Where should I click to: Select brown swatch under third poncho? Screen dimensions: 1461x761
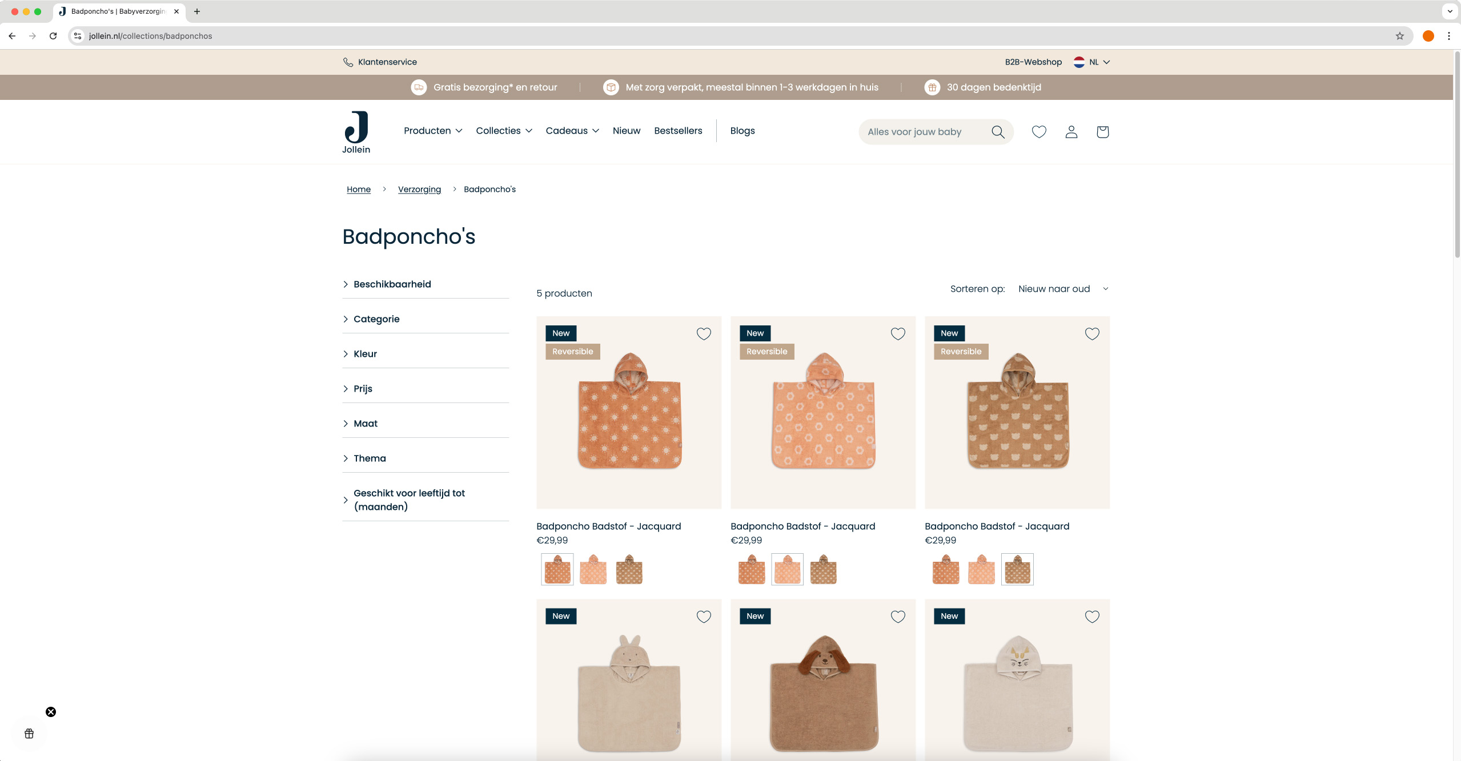click(1017, 569)
